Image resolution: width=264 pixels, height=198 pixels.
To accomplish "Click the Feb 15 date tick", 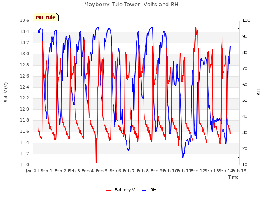I will 239,171.
